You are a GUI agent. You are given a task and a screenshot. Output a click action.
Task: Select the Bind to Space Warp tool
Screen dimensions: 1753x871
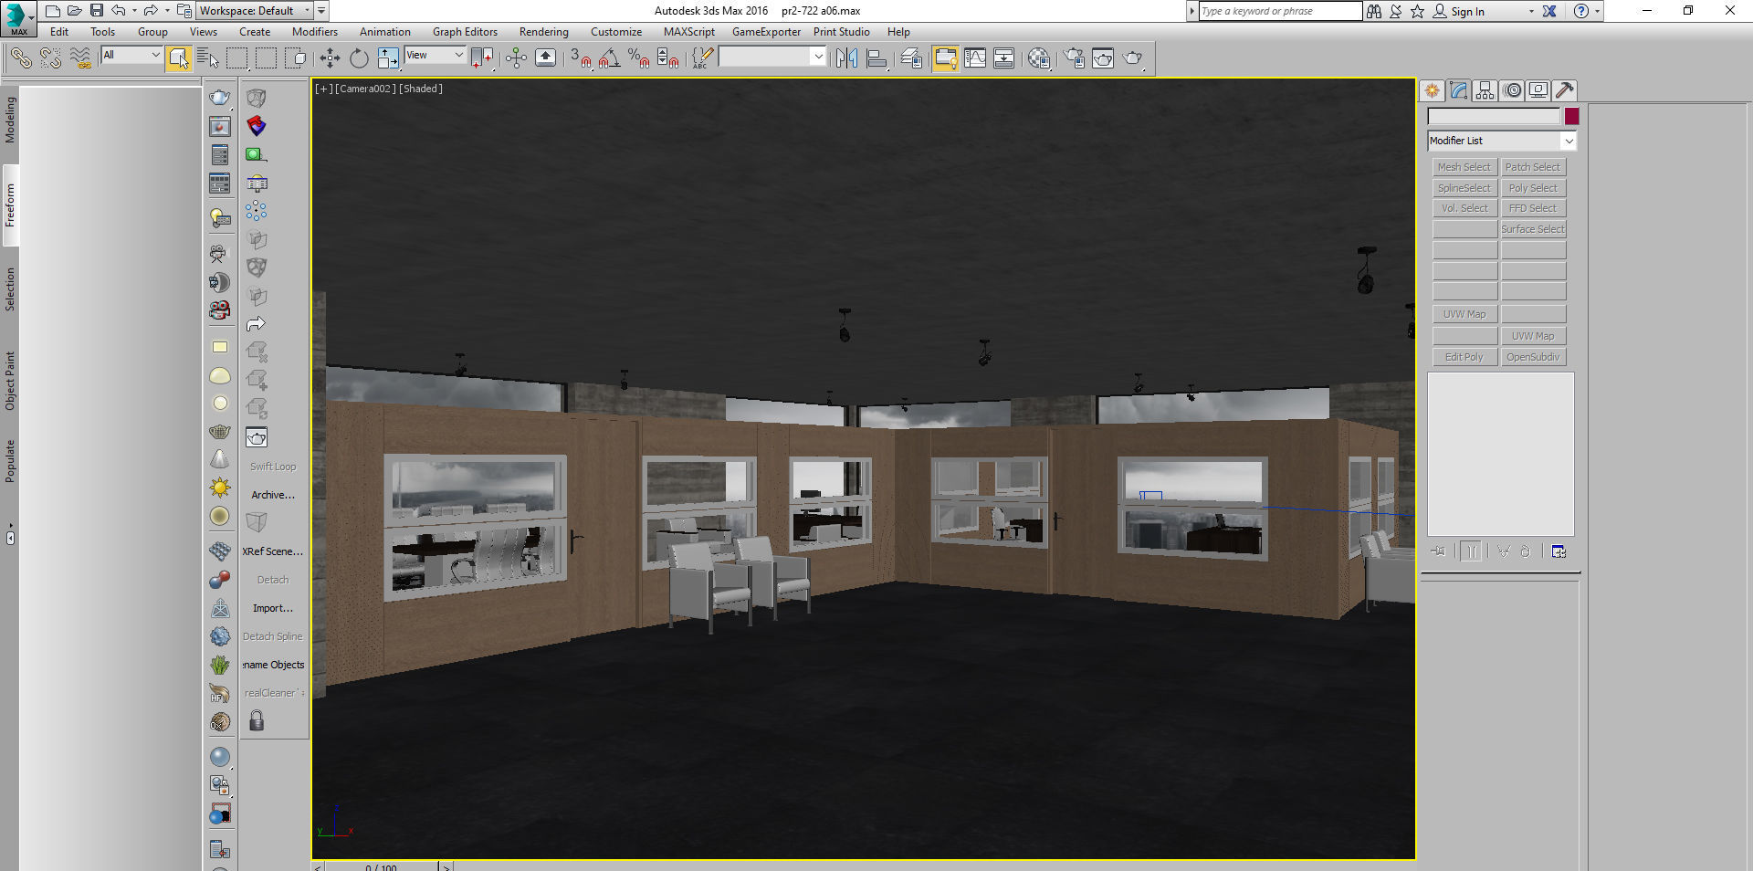click(81, 58)
